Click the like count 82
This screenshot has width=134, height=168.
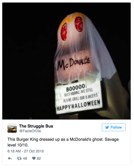(39, 158)
